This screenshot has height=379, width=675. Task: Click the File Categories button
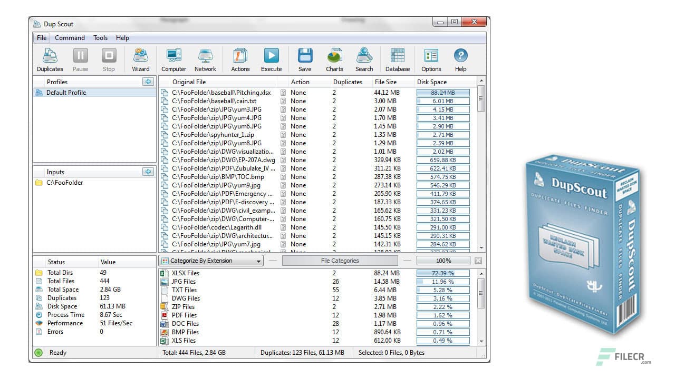tap(340, 261)
